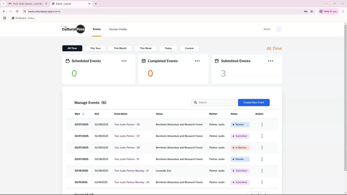The width and height of the screenshot is (347, 195).
Task: Click the Submitted status for Partner - 07
Action: point(240,136)
